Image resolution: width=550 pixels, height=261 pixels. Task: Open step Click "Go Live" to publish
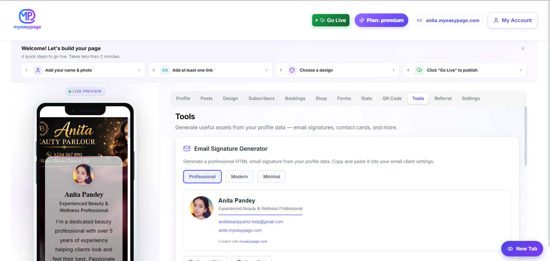[x=465, y=70]
